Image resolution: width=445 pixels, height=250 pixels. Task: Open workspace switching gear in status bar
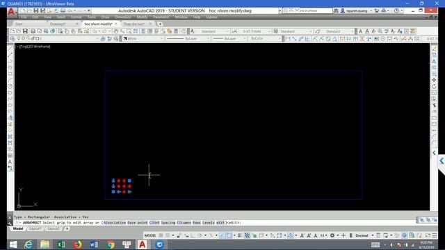click(x=332, y=235)
